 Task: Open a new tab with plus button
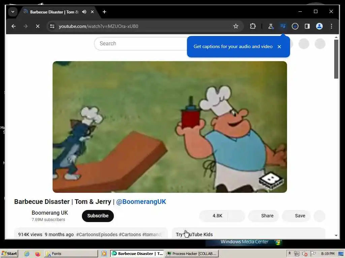(104, 12)
